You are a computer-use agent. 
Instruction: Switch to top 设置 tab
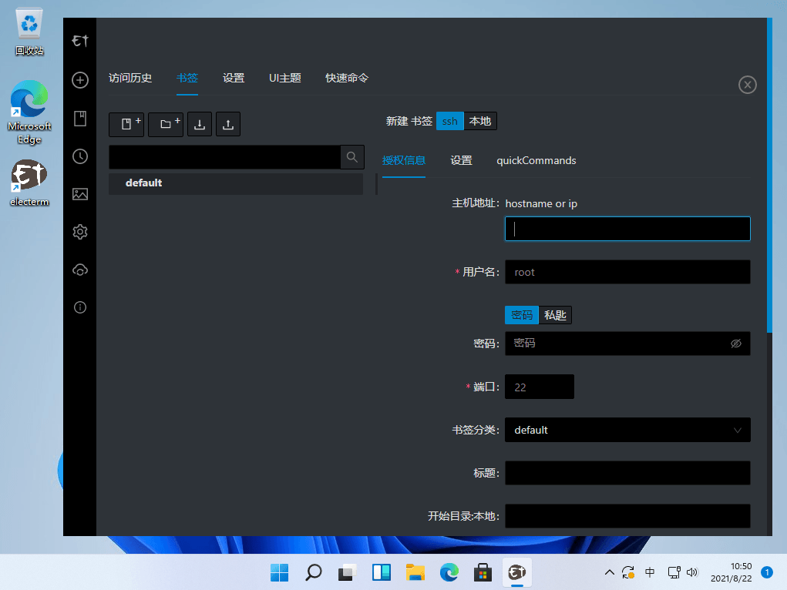[x=234, y=79]
